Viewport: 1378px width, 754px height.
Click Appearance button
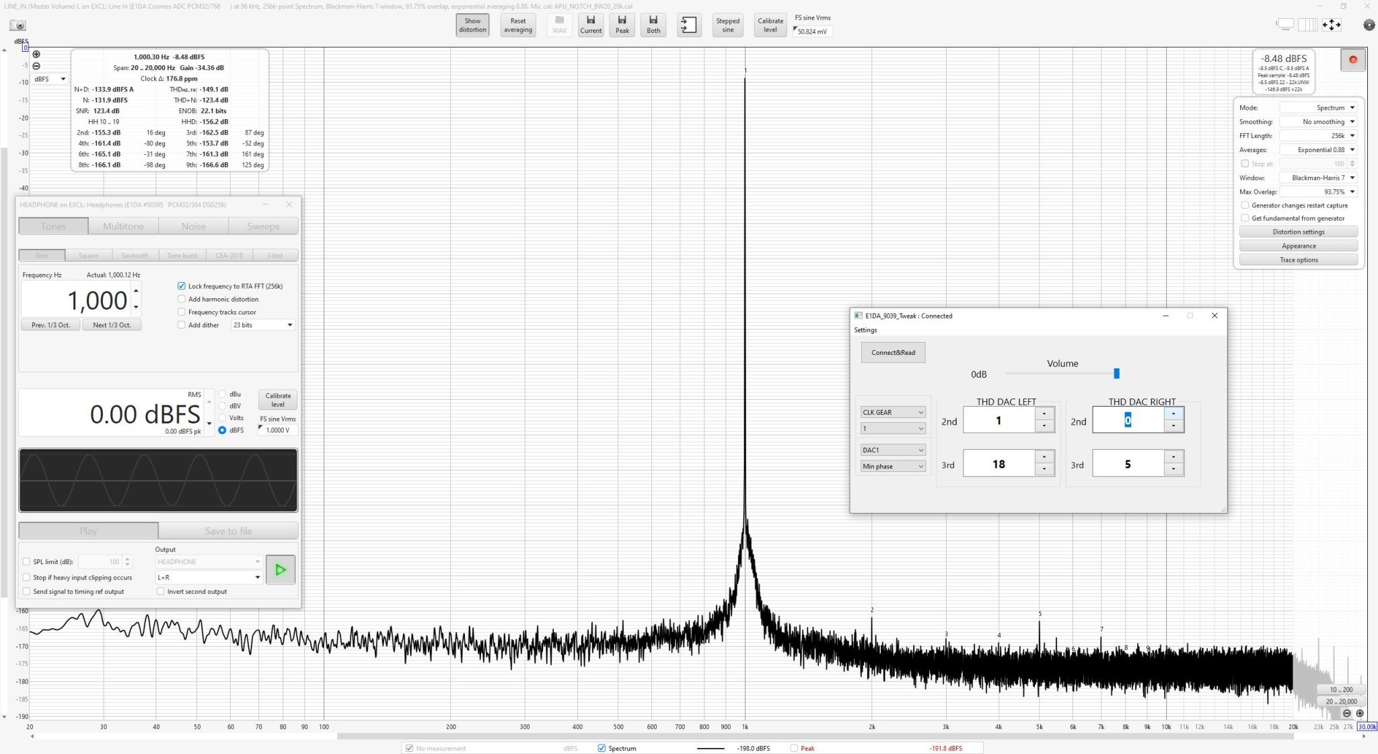click(1298, 246)
